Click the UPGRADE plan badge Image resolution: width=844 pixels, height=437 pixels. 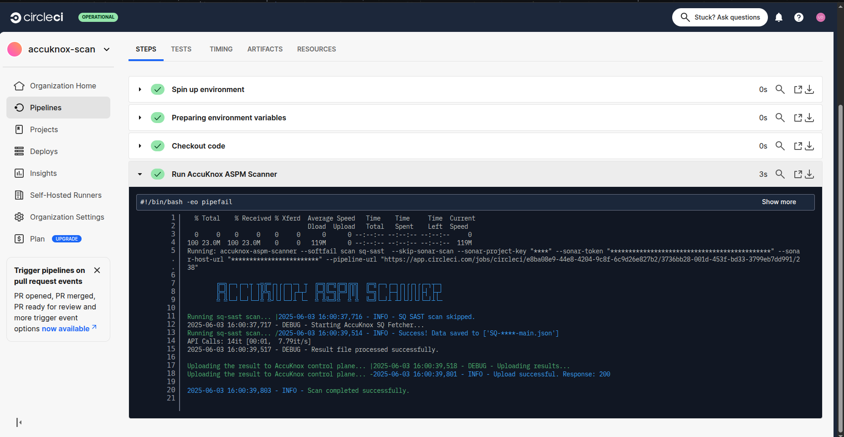pos(67,239)
